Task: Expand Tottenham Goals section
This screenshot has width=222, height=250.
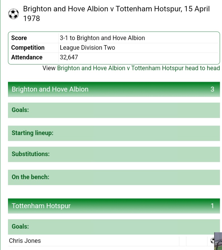Action: [x=114, y=227]
